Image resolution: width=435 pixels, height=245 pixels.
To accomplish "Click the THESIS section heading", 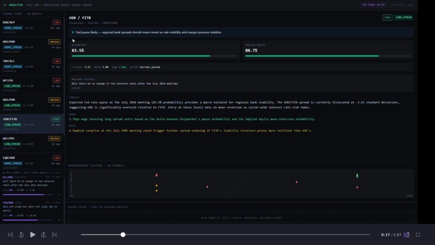I will pos(74,97).
